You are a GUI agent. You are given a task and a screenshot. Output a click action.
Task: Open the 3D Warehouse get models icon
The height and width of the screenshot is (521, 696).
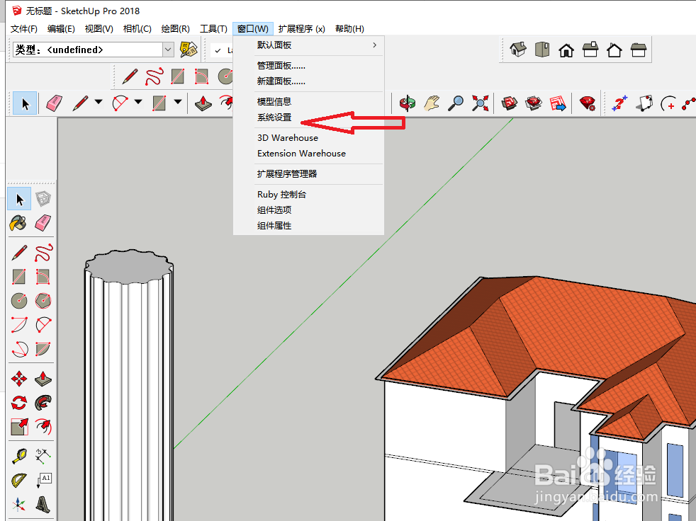pyautogui.click(x=509, y=103)
